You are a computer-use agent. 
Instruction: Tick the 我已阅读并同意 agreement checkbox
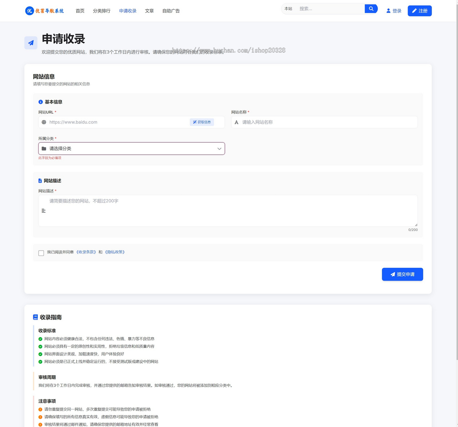coord(41,253)
